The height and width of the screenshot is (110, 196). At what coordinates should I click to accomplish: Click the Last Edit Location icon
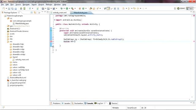coord(134,9)
